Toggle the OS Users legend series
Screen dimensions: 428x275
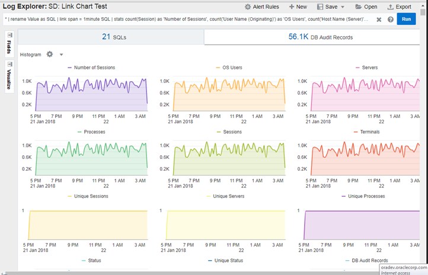point(228,68)
